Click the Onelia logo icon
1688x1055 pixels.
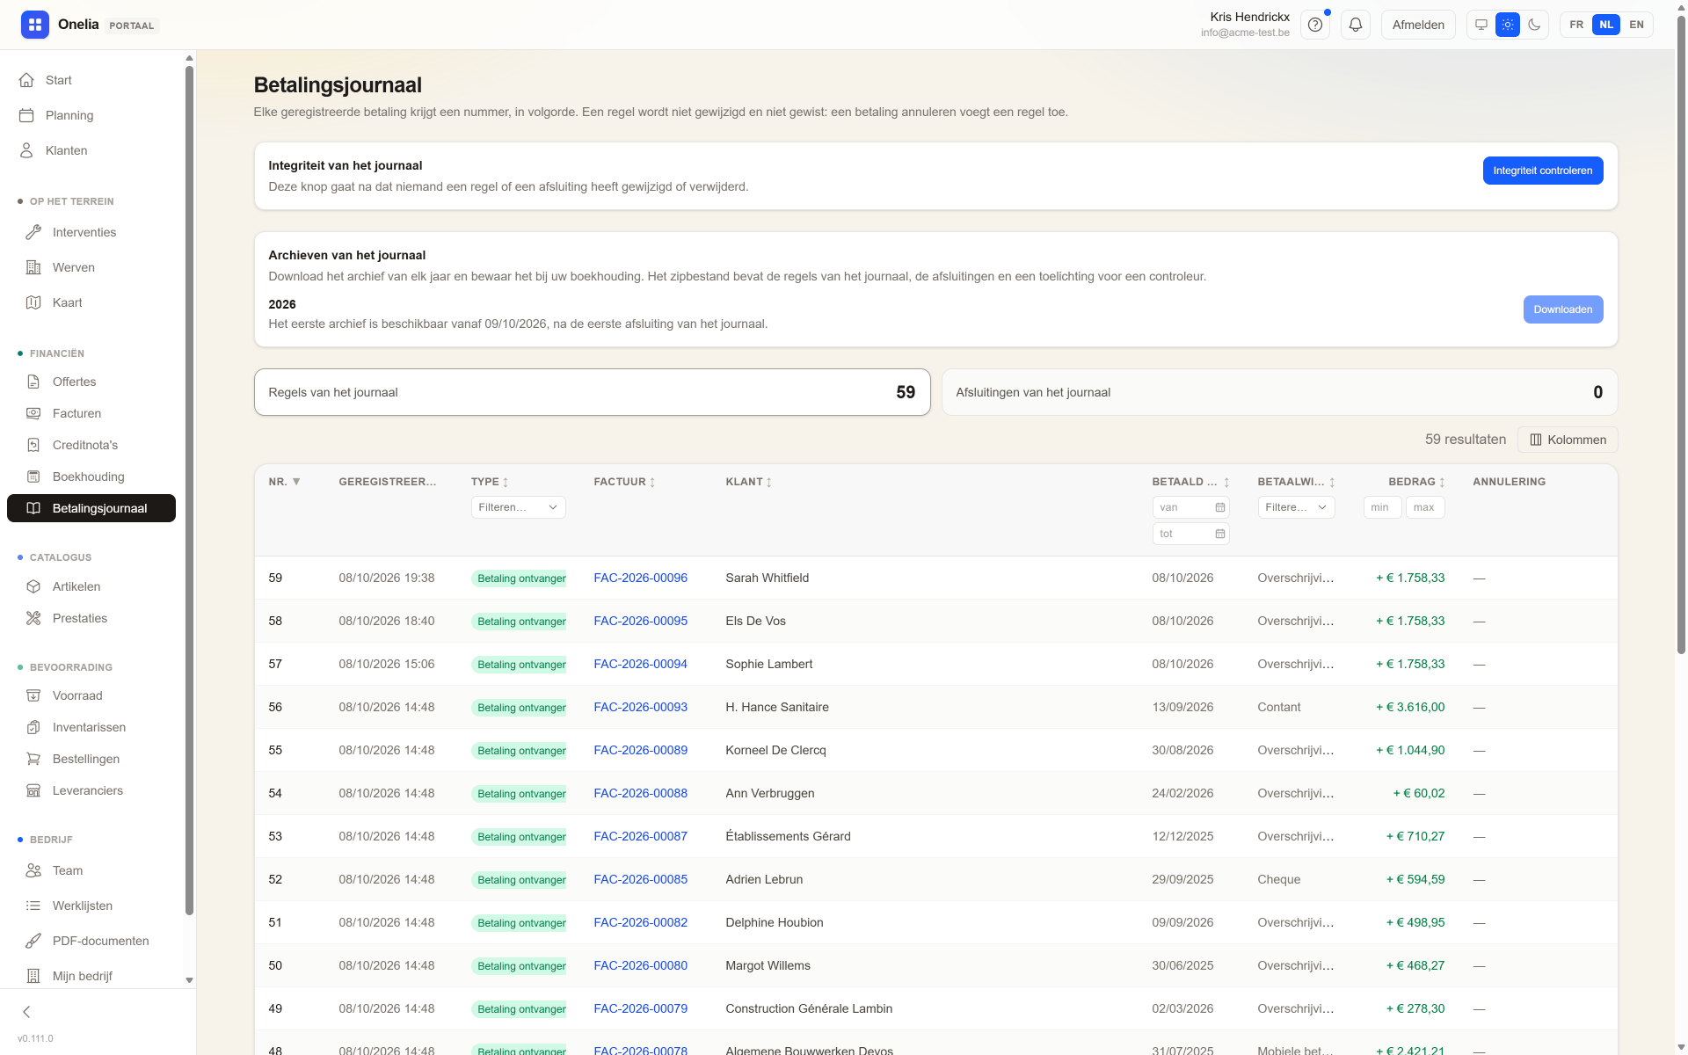pos(35,25)
